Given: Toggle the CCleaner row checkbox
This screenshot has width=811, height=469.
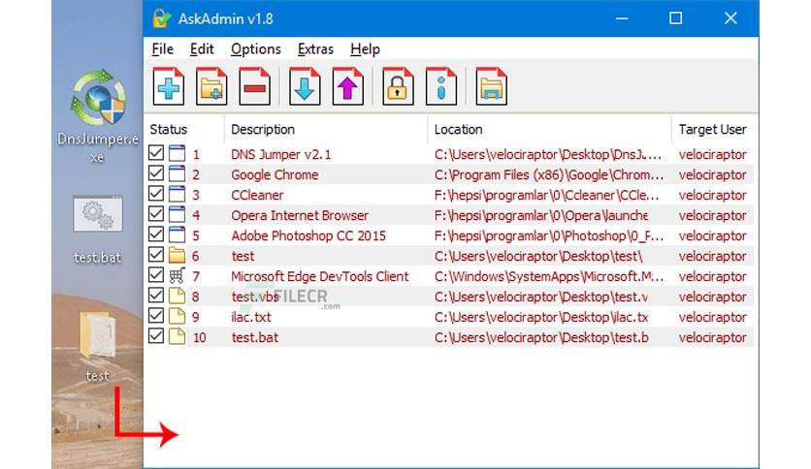Looking at the screenshot, I should point(155,194).
